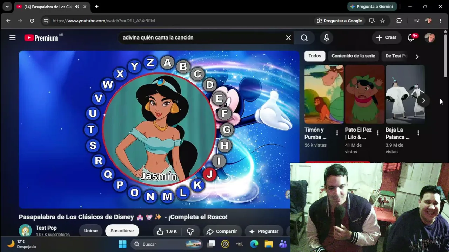Open the Baja La Palanca video thumbnail

click(x=405, y=94)
